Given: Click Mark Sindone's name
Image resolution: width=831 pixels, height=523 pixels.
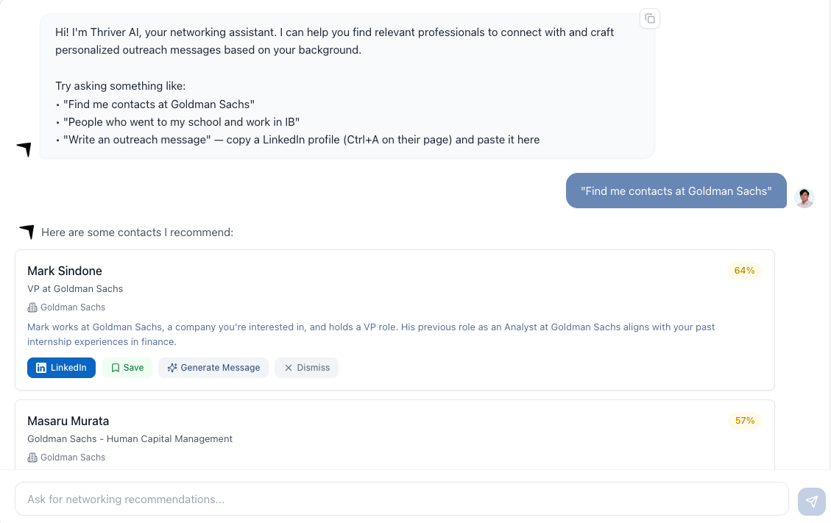Looking at the screenshot, I should pos(65,271).
